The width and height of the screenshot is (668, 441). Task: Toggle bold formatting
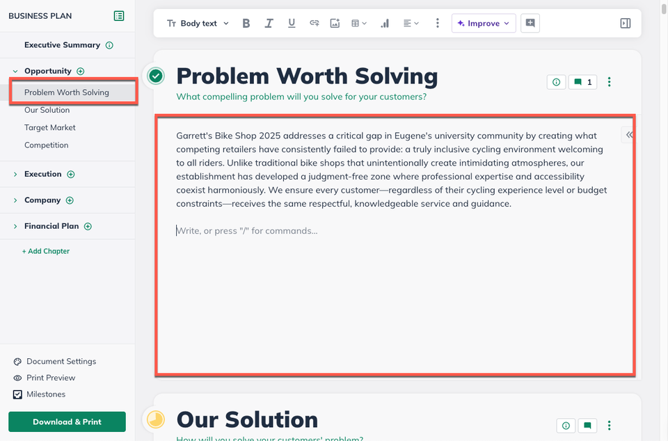246,24
